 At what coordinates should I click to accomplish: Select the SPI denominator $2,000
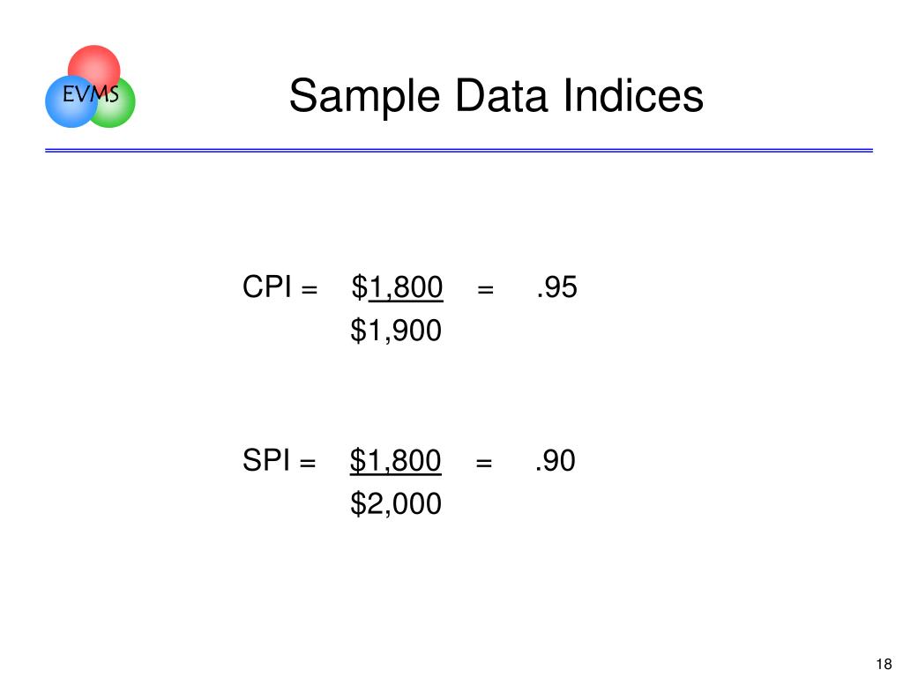coord(396,504)
